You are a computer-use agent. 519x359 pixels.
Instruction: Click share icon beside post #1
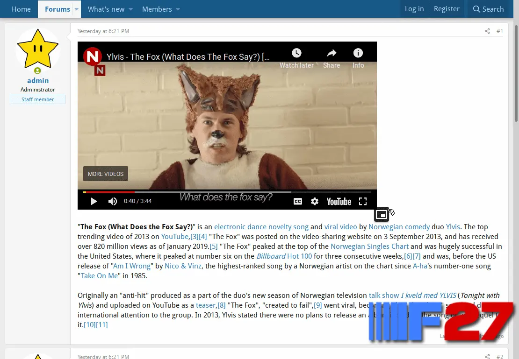(487, 31)
